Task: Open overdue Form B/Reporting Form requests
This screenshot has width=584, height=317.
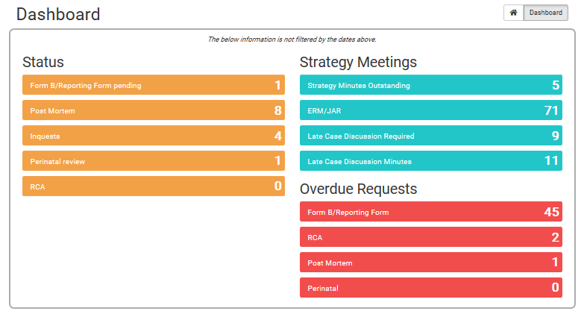Action: pos(430,212)
